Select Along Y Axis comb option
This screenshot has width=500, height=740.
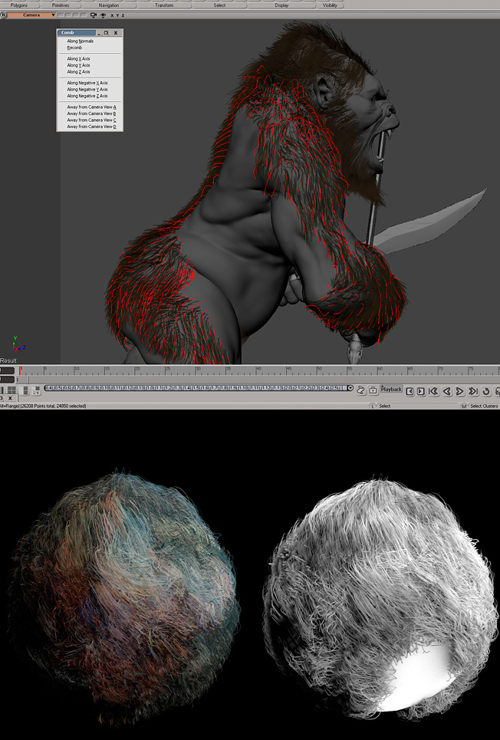point(78,66)
